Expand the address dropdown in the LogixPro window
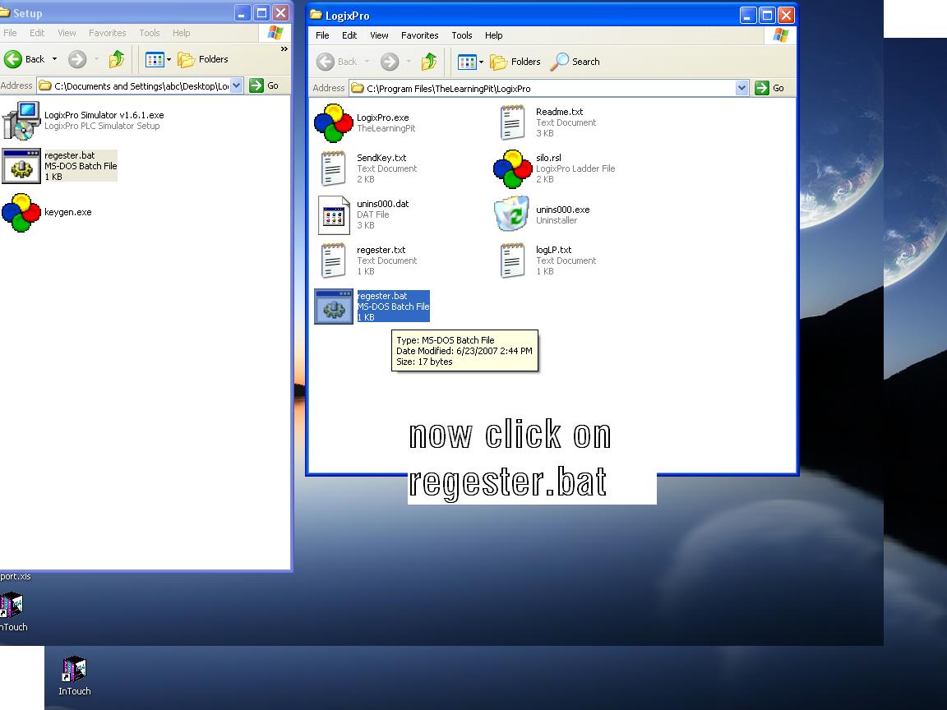 (742, 88)
